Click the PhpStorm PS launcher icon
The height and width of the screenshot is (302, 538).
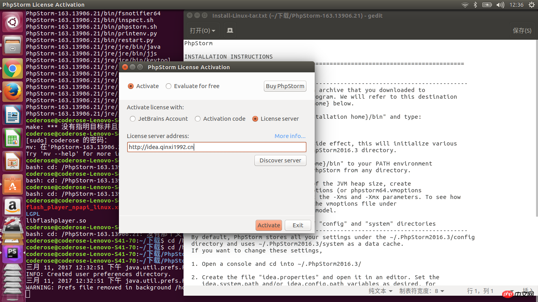pos(13,254)
